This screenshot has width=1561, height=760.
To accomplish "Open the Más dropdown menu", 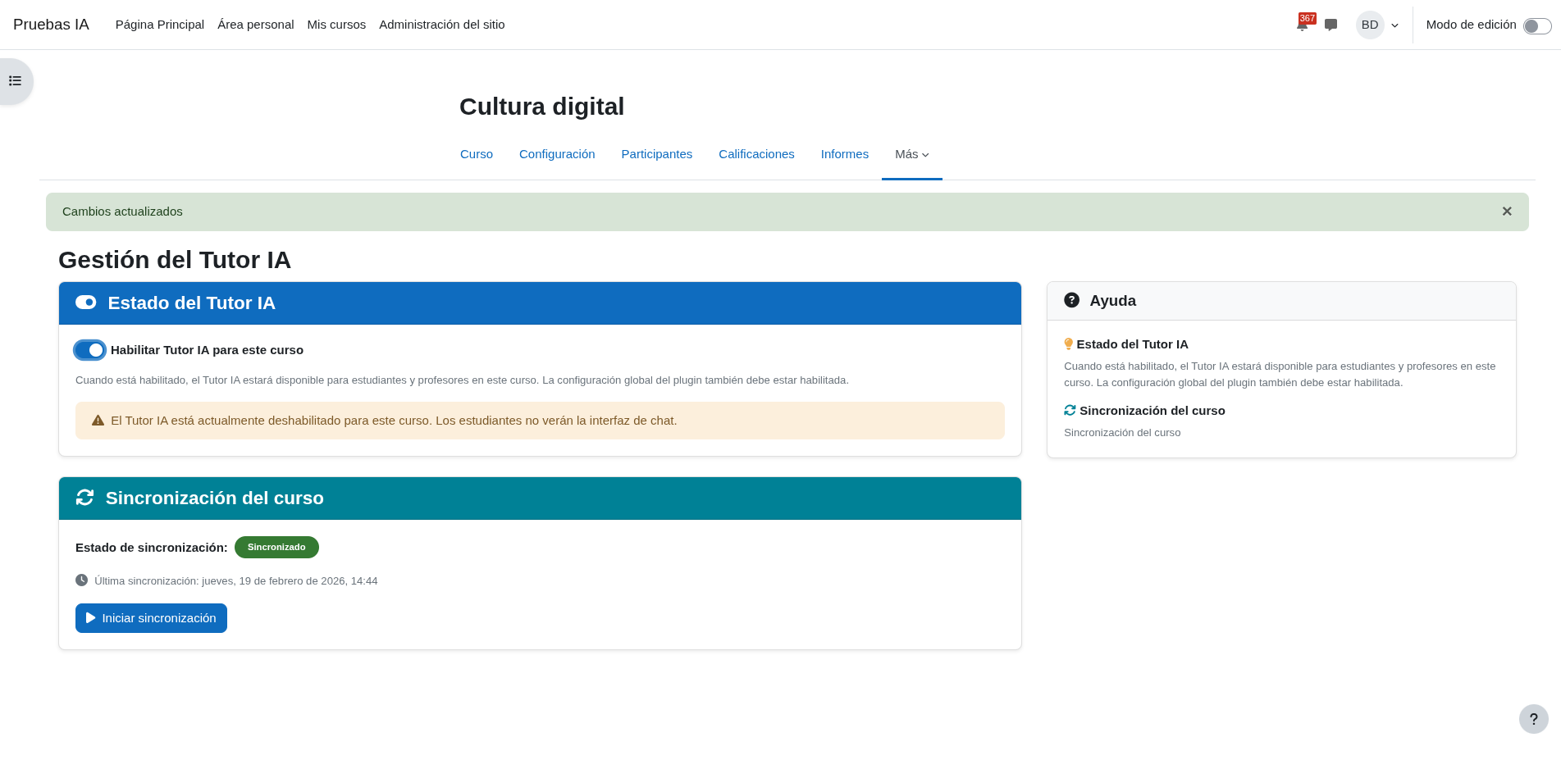I will tap(911, 154).
